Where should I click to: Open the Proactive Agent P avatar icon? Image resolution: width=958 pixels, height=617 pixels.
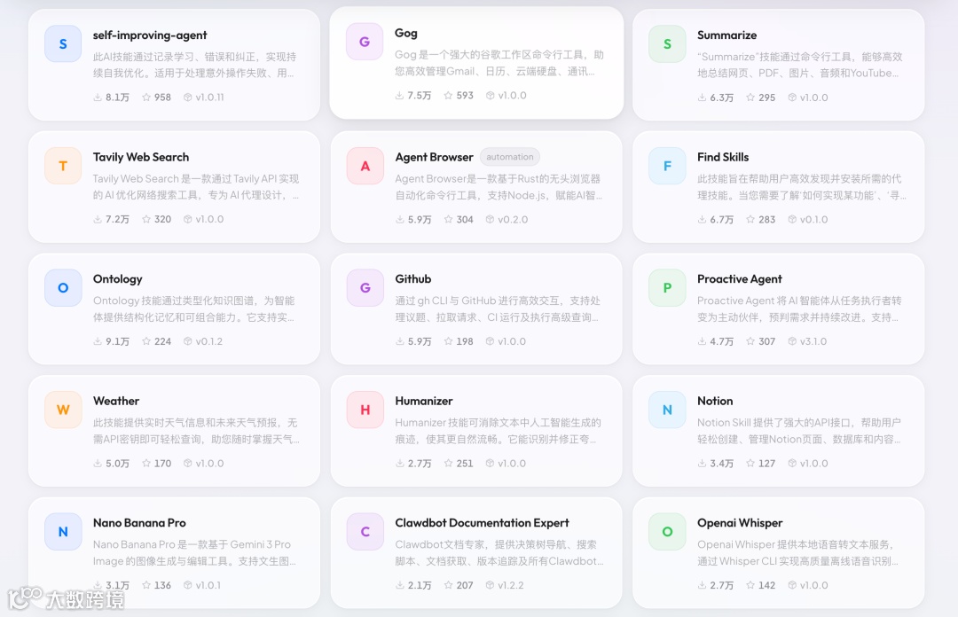(667, 288)
